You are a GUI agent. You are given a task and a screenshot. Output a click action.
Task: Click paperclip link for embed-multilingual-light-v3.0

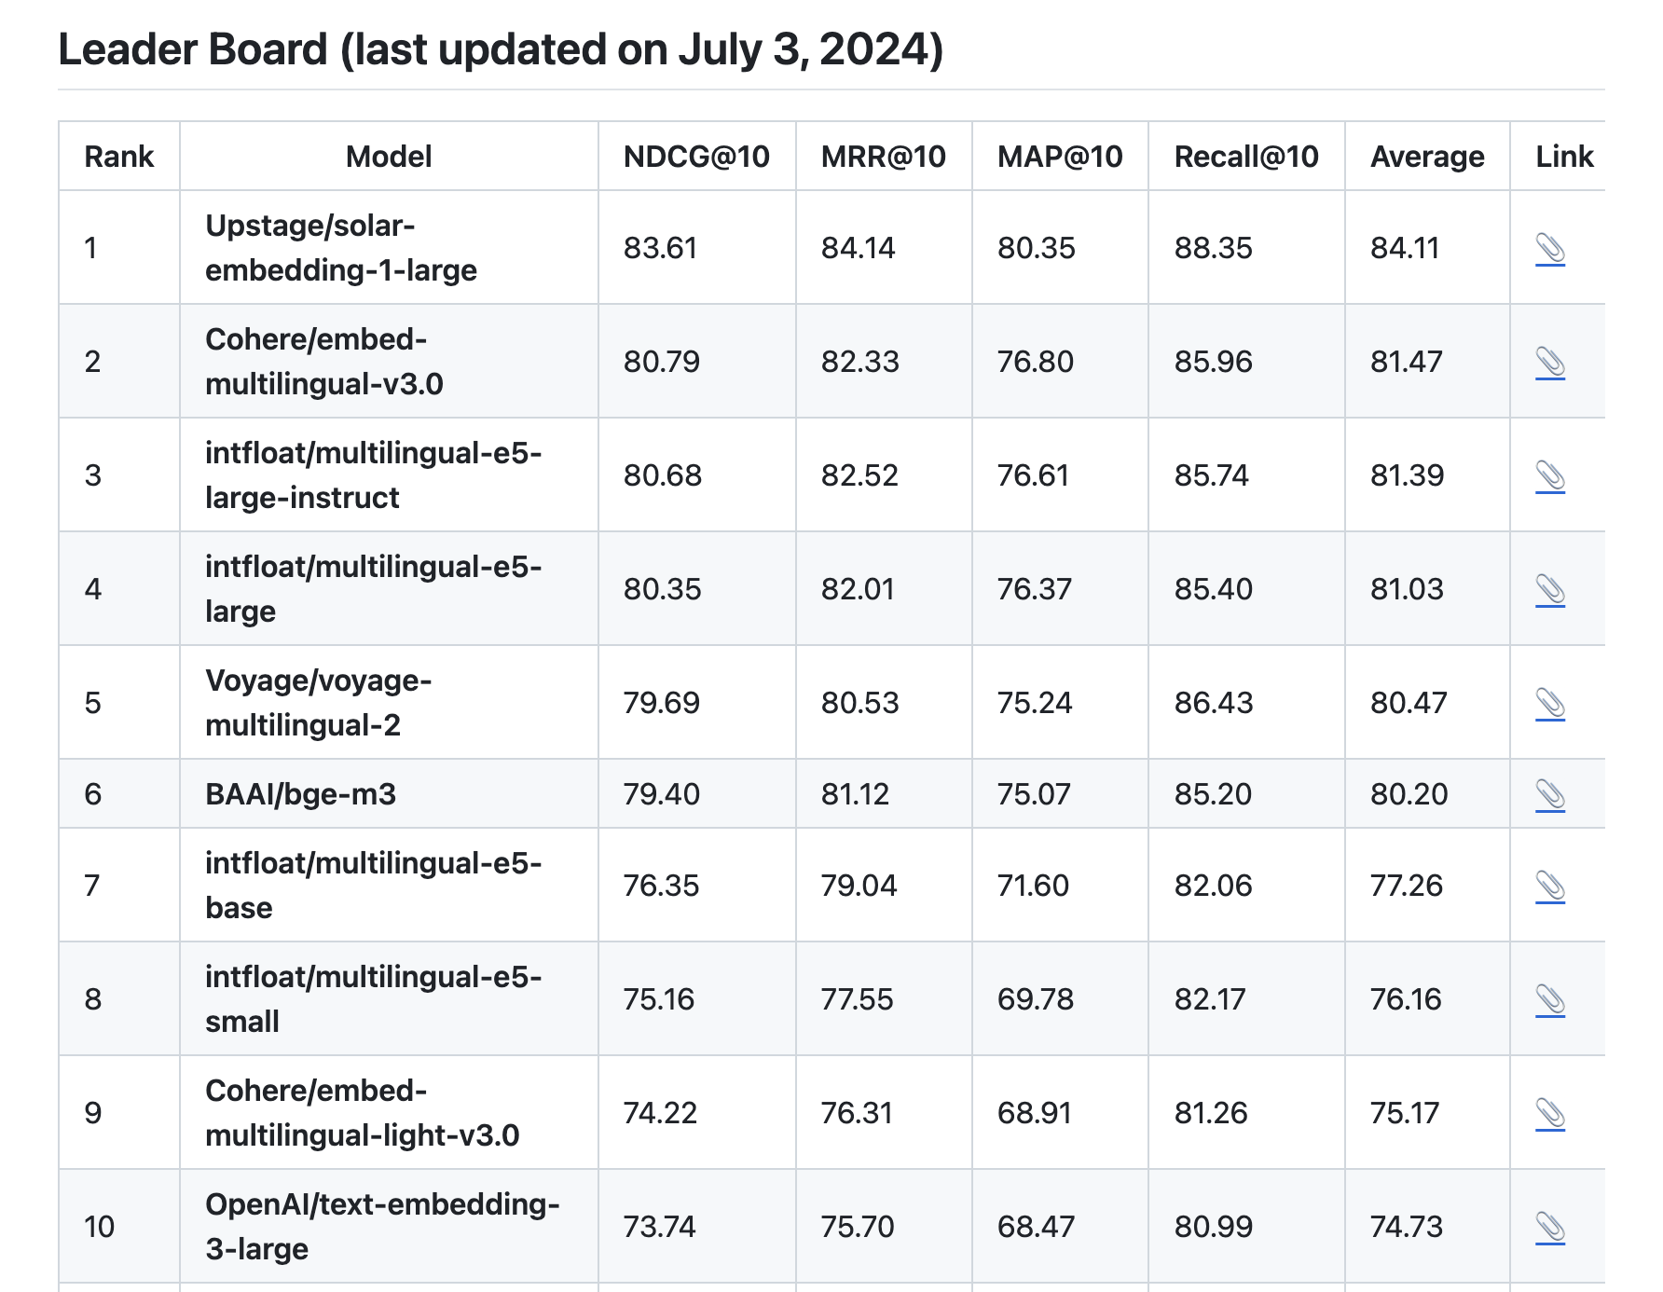tap(1549, 1114)
